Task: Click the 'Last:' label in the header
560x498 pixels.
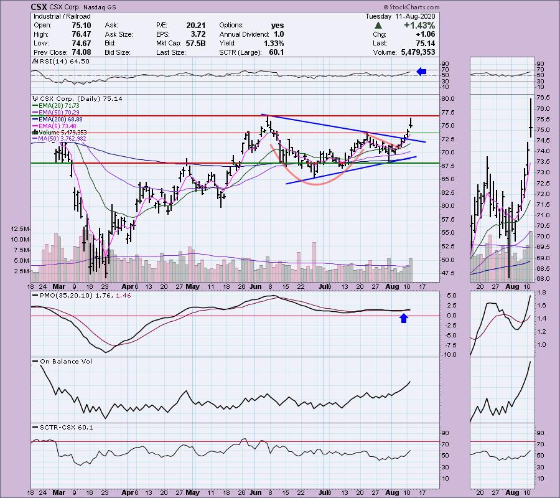Action: tap(379, 43)
